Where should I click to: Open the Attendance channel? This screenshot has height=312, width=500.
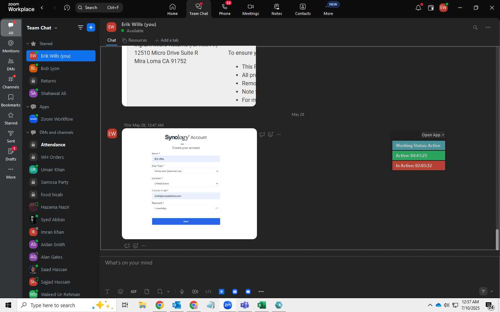pos(61,145)
